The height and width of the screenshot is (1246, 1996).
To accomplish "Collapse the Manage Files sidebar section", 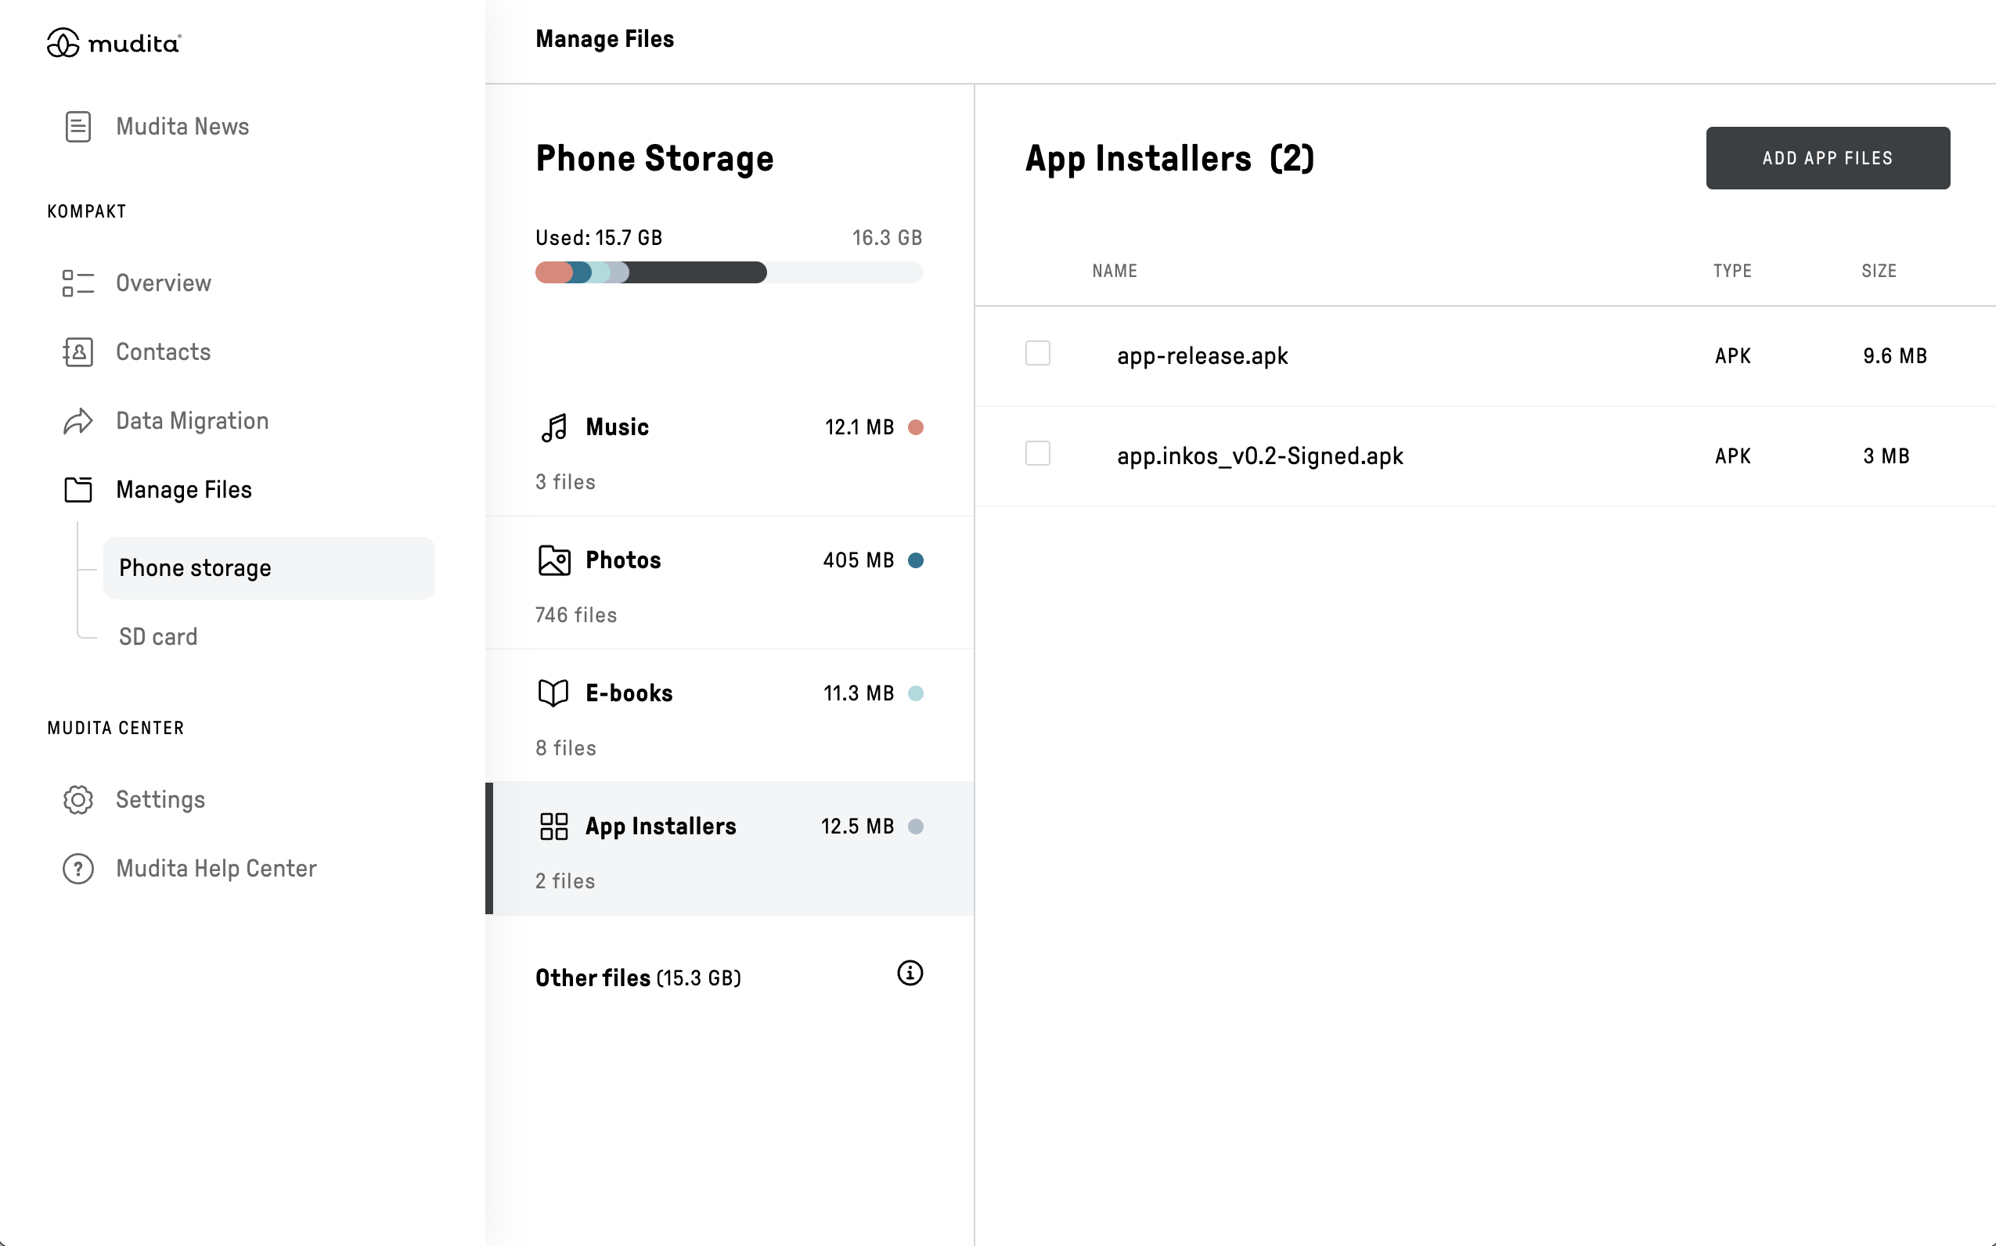I will point(183,490).
